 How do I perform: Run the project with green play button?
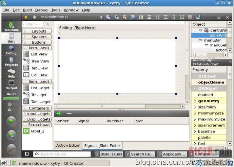tap(11, 121)
